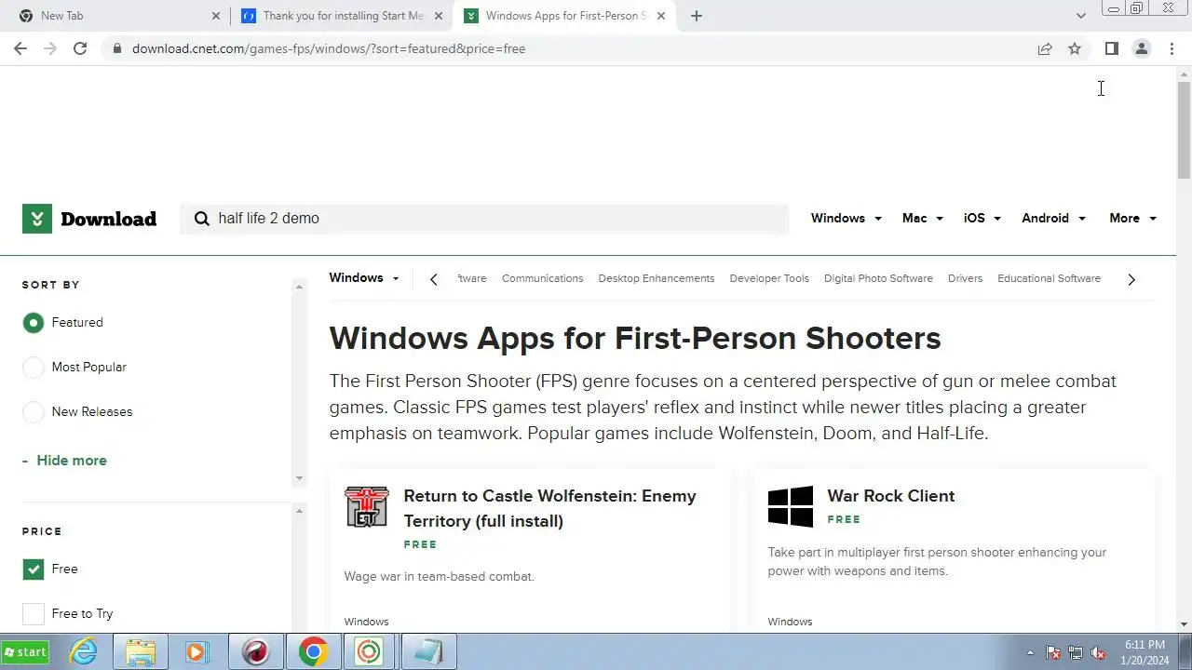Switch to Thank you for installing tab
1192x670 pixels.
[343, 16]
